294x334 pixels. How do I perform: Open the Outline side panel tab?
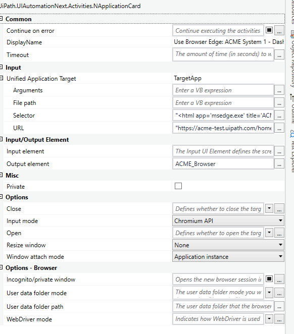tap(292, 108)
